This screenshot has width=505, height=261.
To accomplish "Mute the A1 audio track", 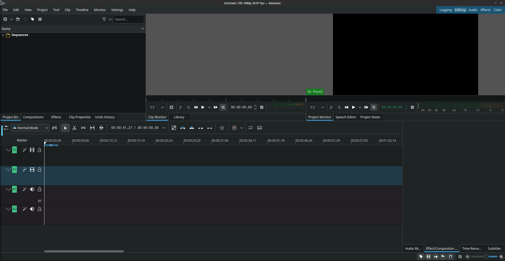I will pyautogui.click(x=32, y=190).
